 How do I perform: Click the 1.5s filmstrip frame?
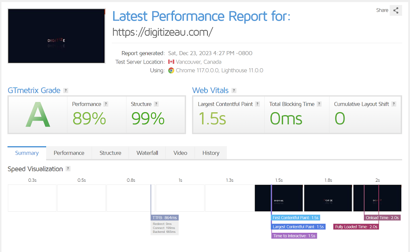[279, 198]
